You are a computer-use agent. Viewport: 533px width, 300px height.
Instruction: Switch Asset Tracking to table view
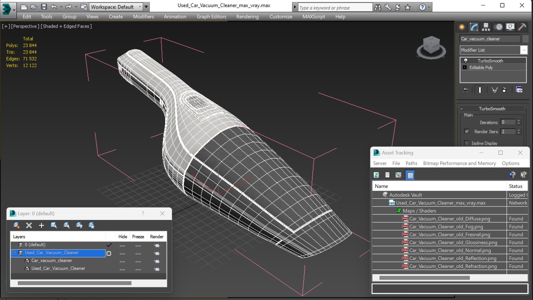[410, 175]
